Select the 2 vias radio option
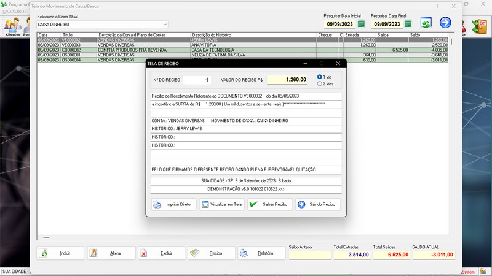Image resolution: width=492 pixels, height=276 pixels. point(319,83)
